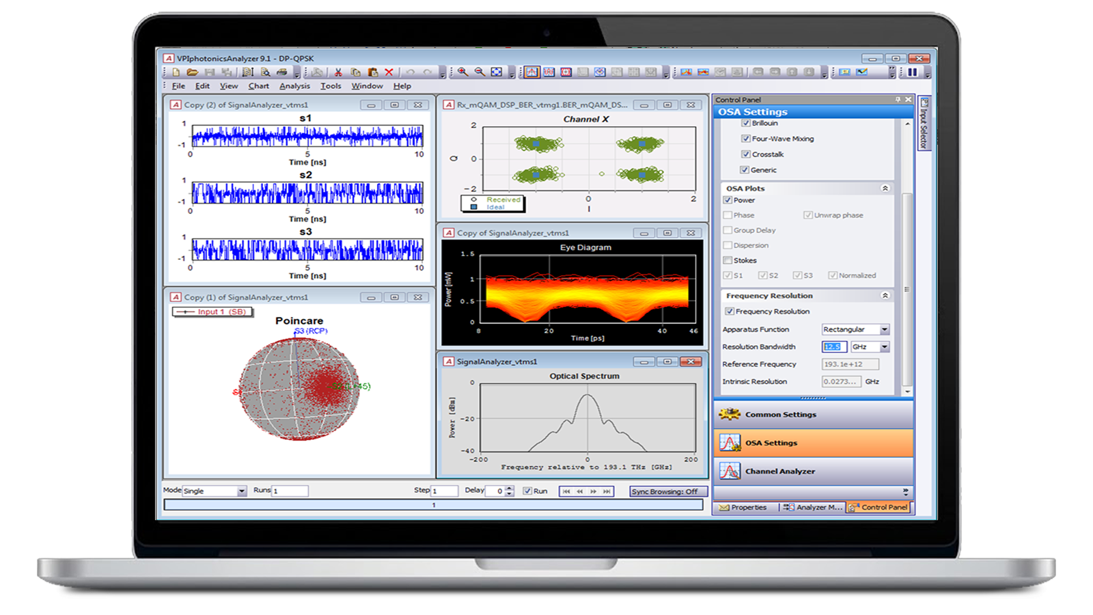
Task: Open the file toolbar overflow dropdown
Action: [x=297, y=73]
